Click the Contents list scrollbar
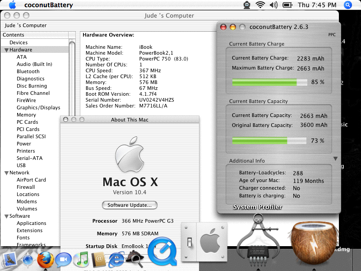The image size is (361, 271). pos(72,78)
